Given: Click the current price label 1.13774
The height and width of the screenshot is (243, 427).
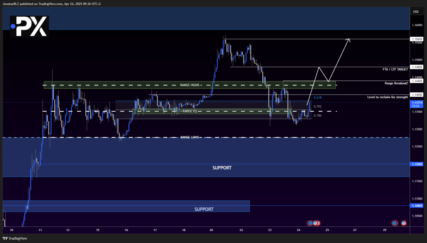Looking at the screenshot, I should [417, 103].
